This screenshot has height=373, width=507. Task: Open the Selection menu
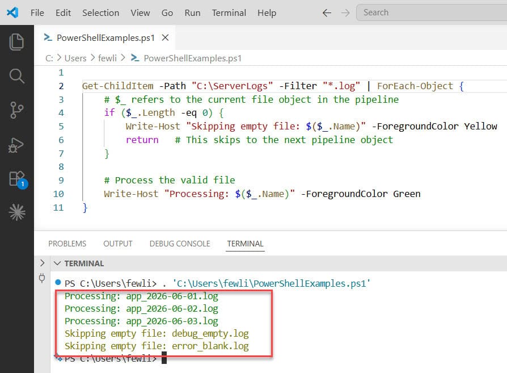point(100,12)
